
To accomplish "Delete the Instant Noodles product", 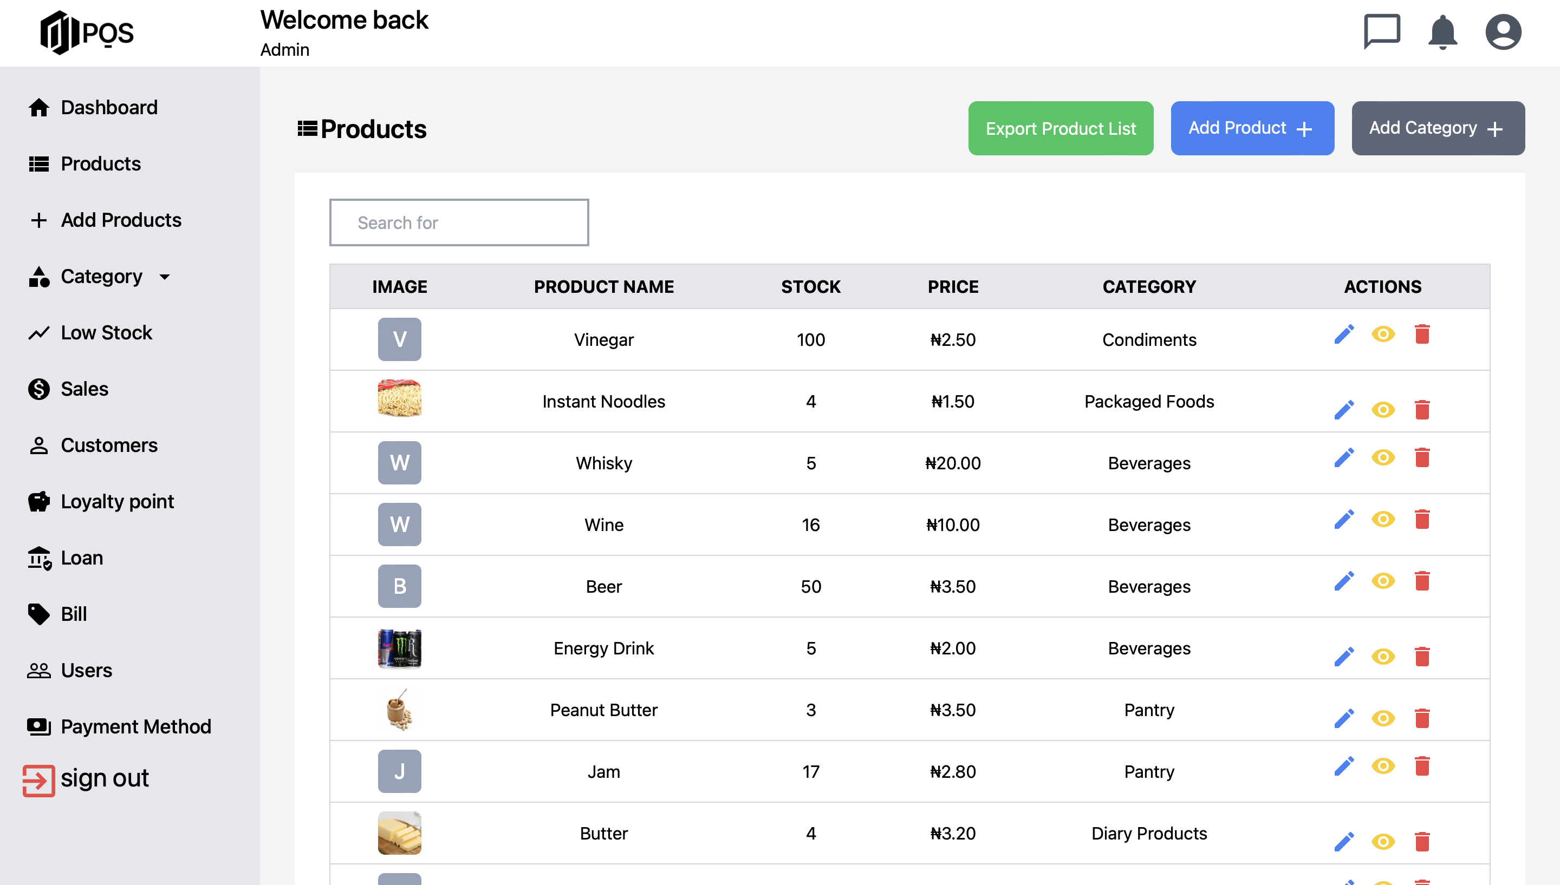I will [1422, 410].
